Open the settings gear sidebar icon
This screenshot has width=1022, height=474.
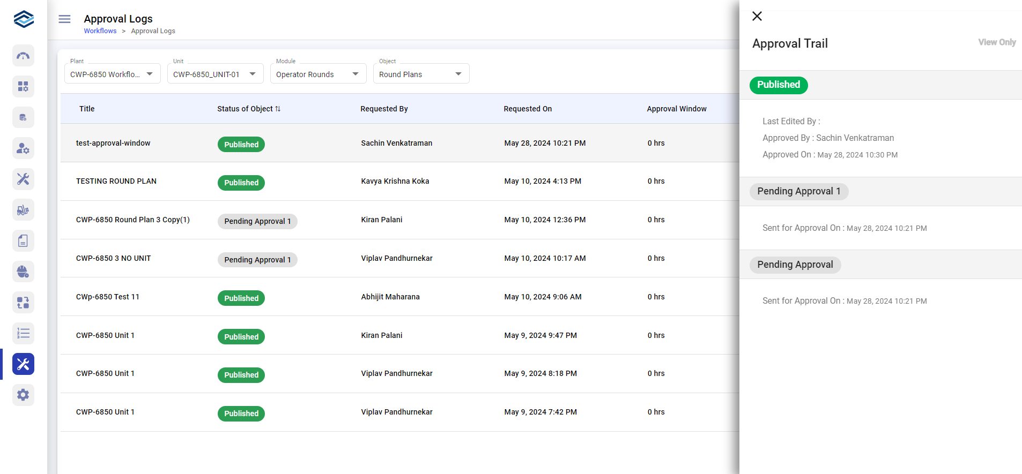coord(23,395)
